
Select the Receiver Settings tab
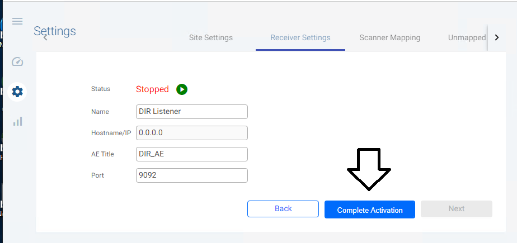(x=300, y=38)
